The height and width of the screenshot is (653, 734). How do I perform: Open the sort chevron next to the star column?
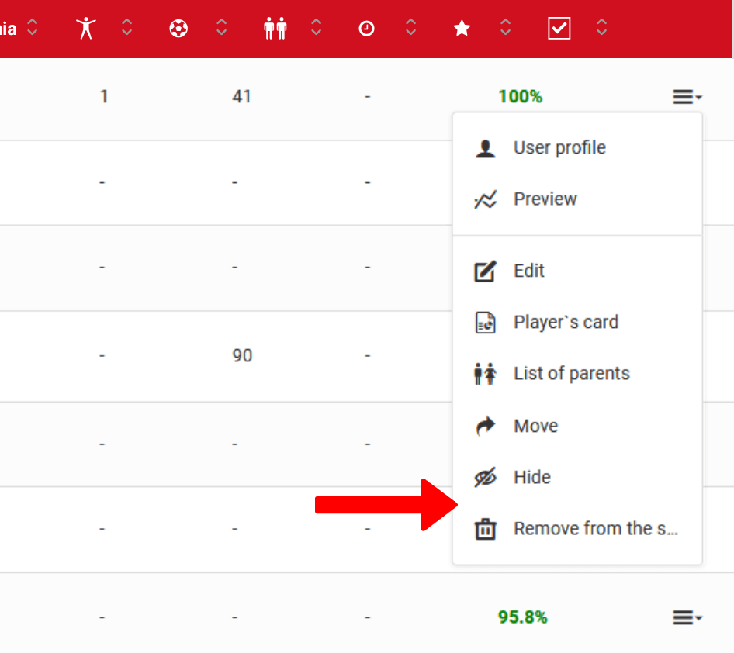[505, 28]
